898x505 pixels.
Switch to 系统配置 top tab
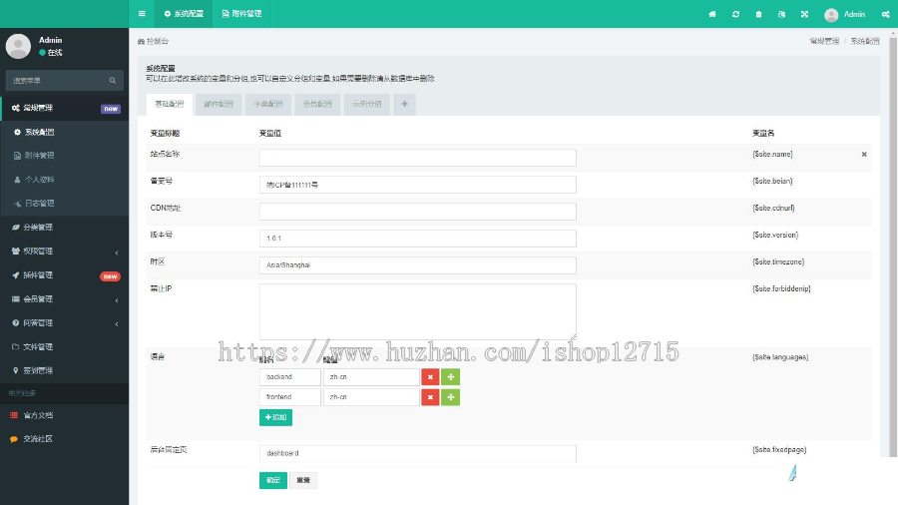[x=184, y=14]
